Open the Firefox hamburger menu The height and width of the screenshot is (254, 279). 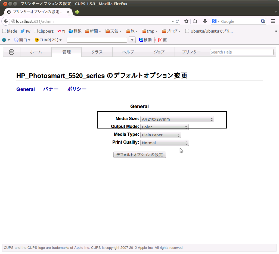[273, 21]
